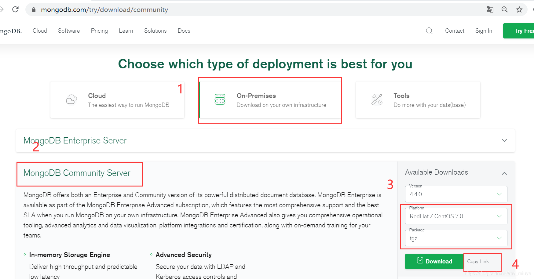The image size is (534, 279).
Task: Click the zoom magnifier icon in address bar
Action: pos(505,9)
